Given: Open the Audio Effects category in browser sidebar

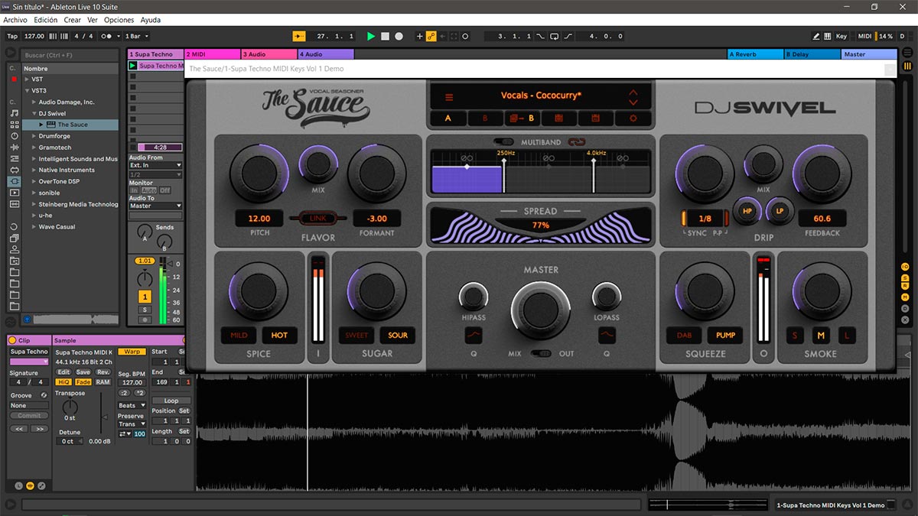Looking at the screenshot, I should point(14,148).
